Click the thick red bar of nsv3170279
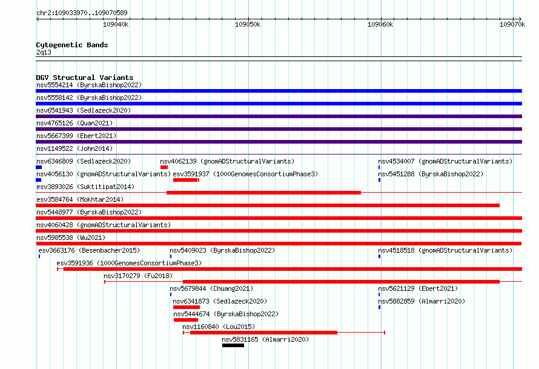 tap(341, 282)
